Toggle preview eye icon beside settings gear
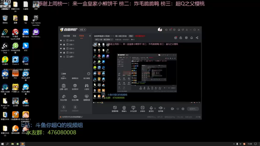The image size is (260, 146). point(178,109)
